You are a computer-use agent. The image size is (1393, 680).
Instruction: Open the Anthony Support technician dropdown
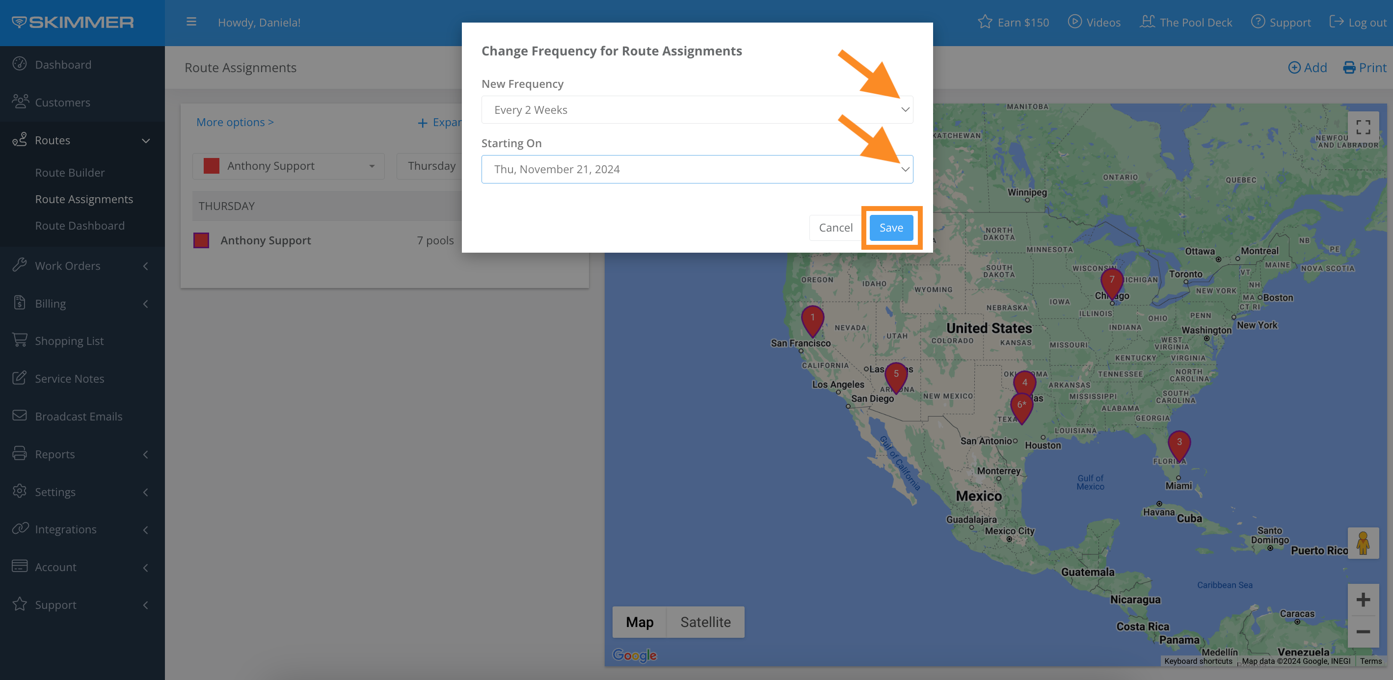288,166
